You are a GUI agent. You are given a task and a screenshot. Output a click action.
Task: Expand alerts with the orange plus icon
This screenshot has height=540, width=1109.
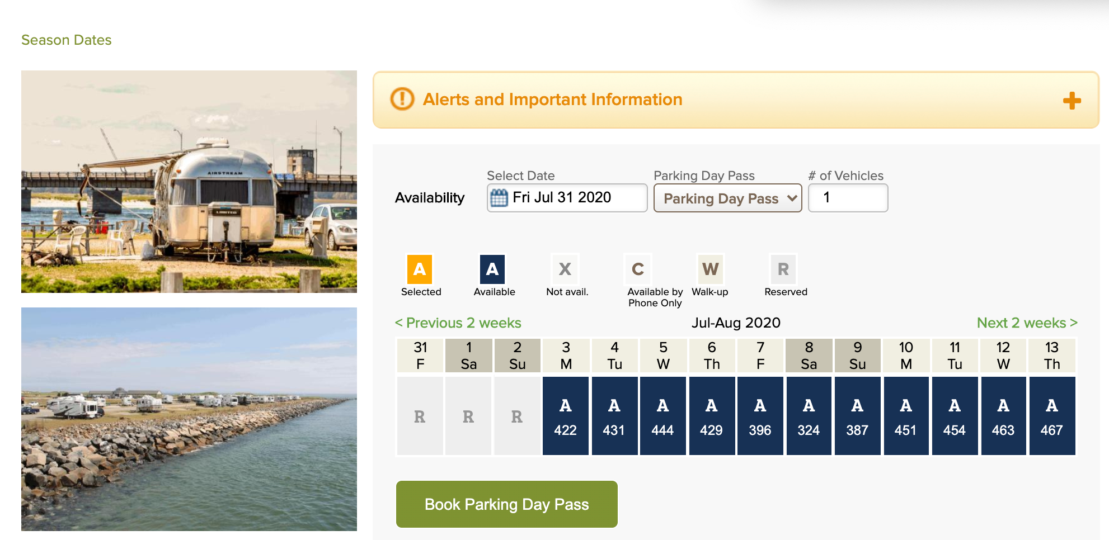(1072, 101)
